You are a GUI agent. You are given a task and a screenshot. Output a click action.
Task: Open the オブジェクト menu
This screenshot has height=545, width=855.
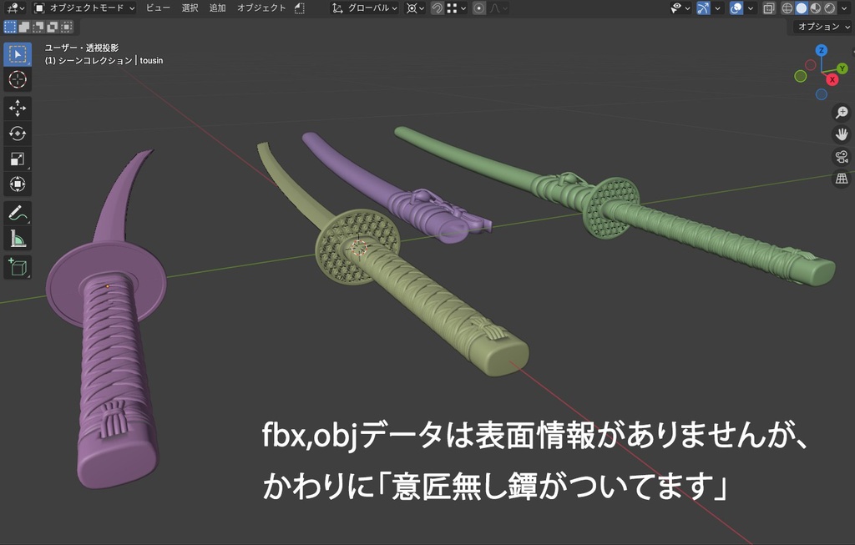point(261,8)
